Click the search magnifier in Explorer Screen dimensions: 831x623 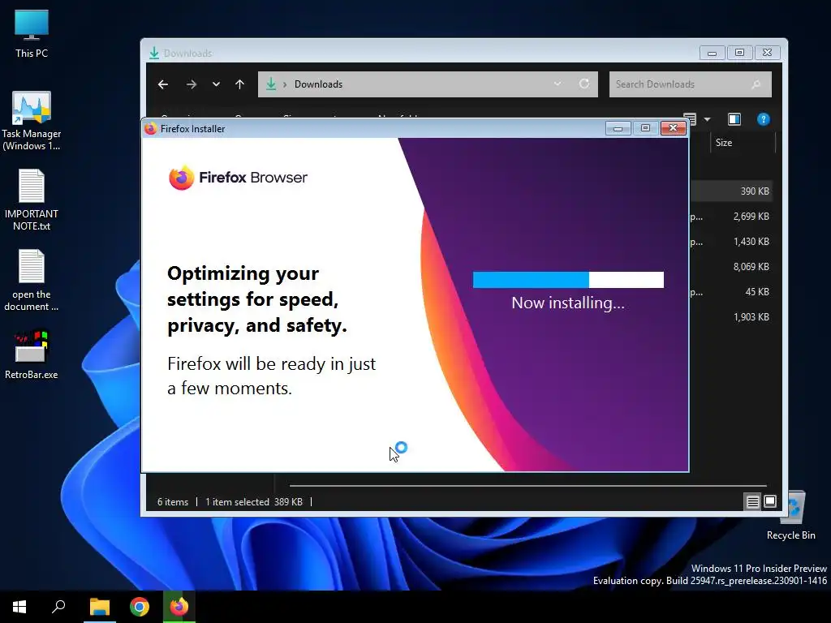pyautogui.click(x=756, y=84)
